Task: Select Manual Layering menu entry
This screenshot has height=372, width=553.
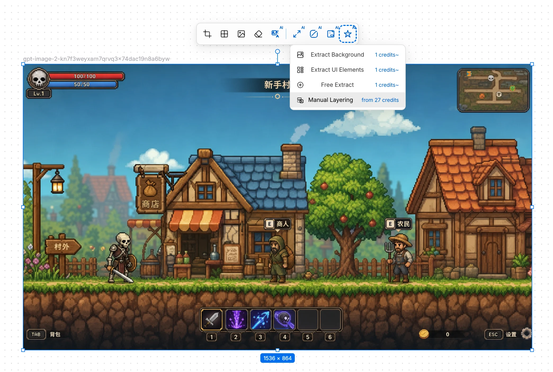Action: click(348, 100)
